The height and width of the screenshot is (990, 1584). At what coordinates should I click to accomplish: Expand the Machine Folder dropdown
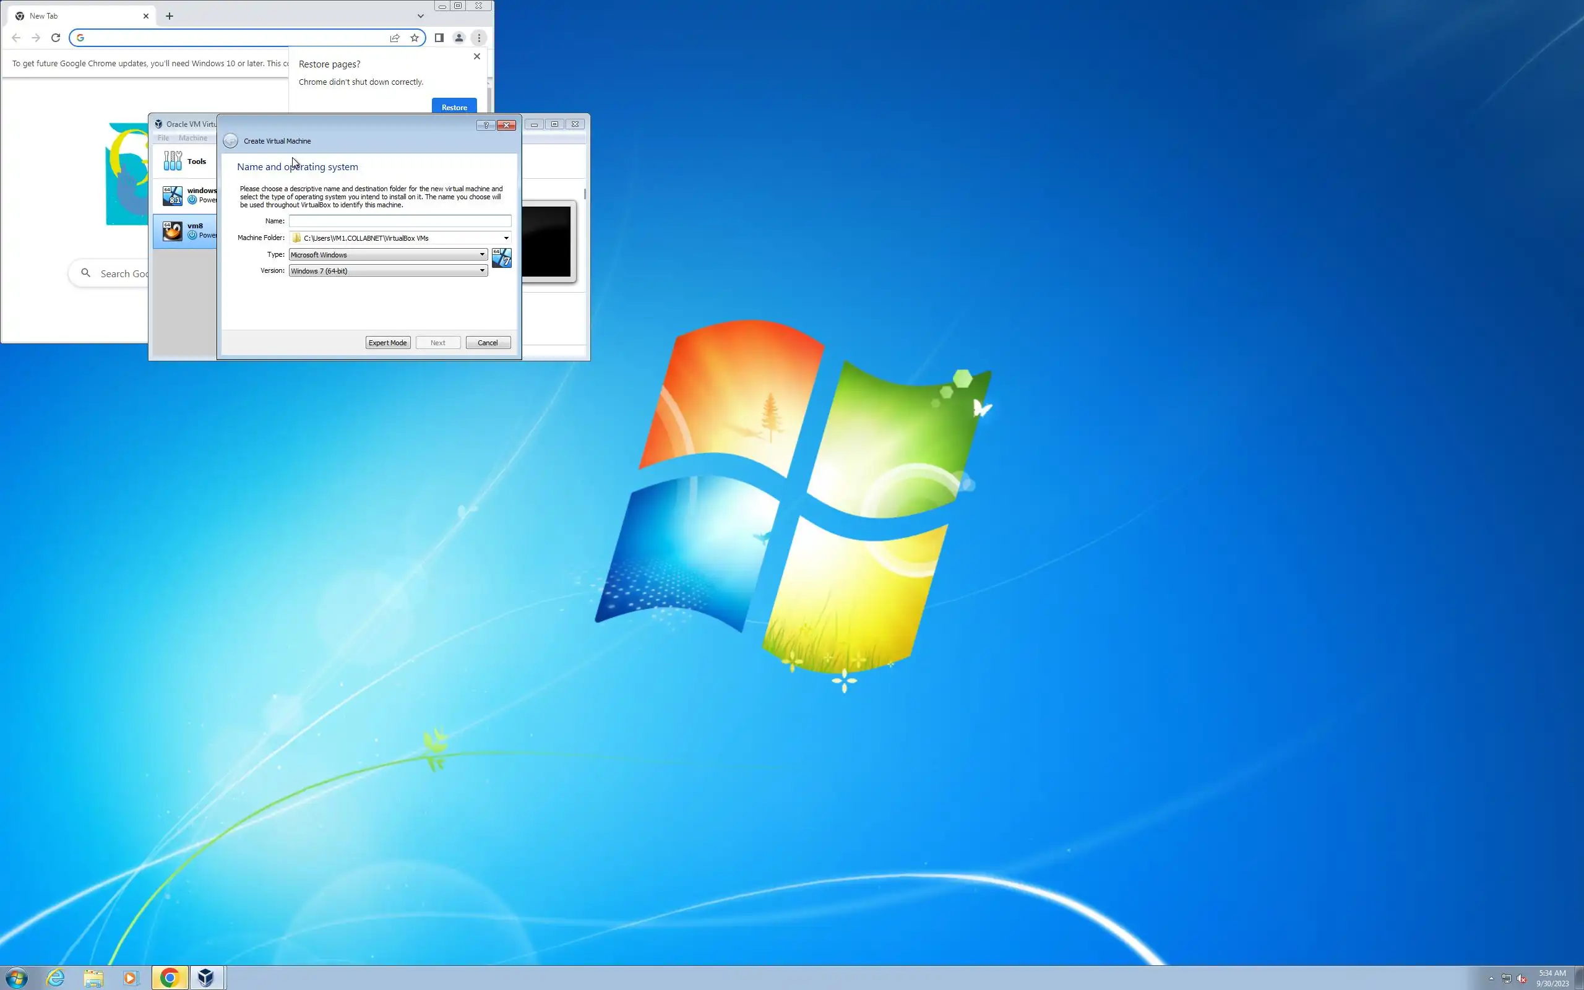tap(506, 238)
